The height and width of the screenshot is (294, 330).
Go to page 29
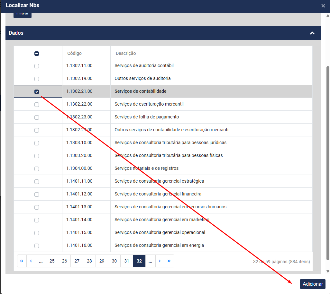102,261
